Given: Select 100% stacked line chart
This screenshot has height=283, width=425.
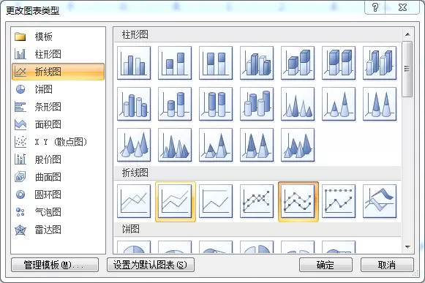Looking at the screenshot, I should [x=216, y=201].
